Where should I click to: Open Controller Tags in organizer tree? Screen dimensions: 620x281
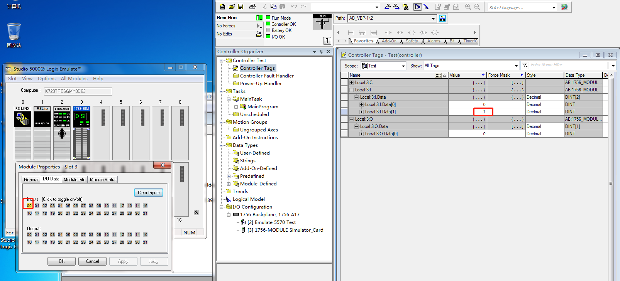click(x=257, y=68)
